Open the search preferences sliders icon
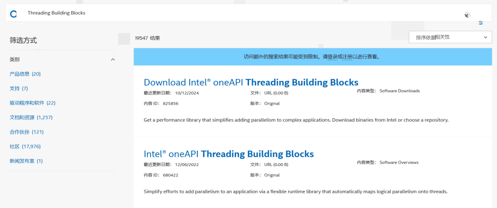The image size is (497, 208). 481,23
